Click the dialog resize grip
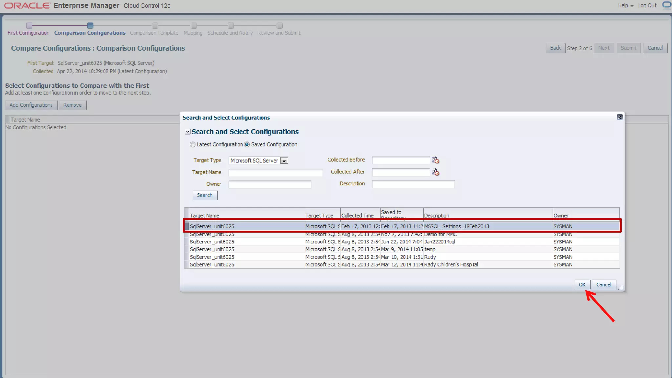The height and width of the screenshot is (378, 672). tap(620, 288)
